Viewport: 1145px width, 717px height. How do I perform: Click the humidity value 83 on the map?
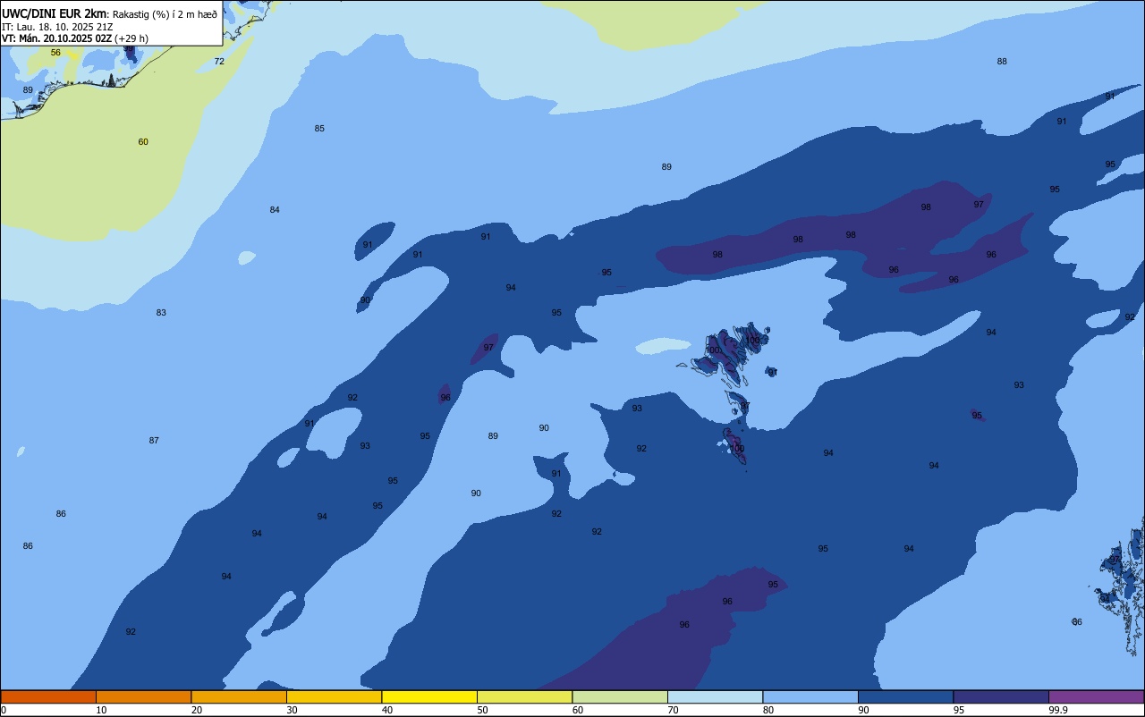(161, 313)
